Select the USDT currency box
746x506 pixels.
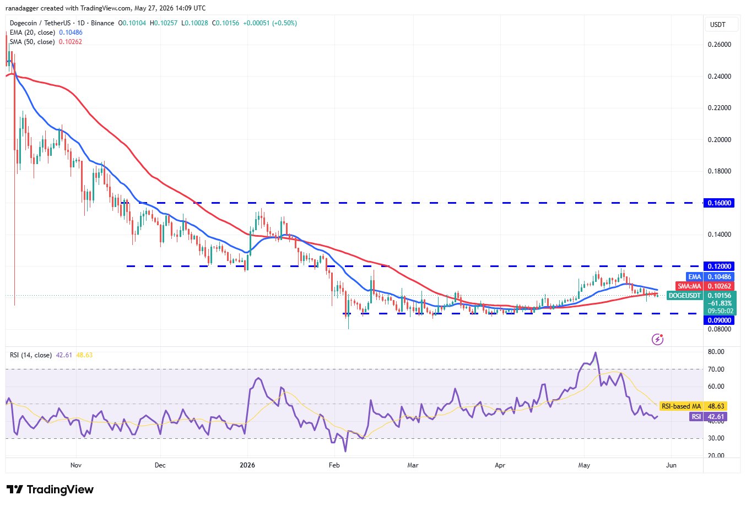coord(717,25)
